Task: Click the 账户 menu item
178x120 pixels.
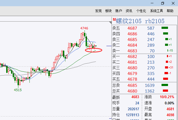Action: (119, 11)
